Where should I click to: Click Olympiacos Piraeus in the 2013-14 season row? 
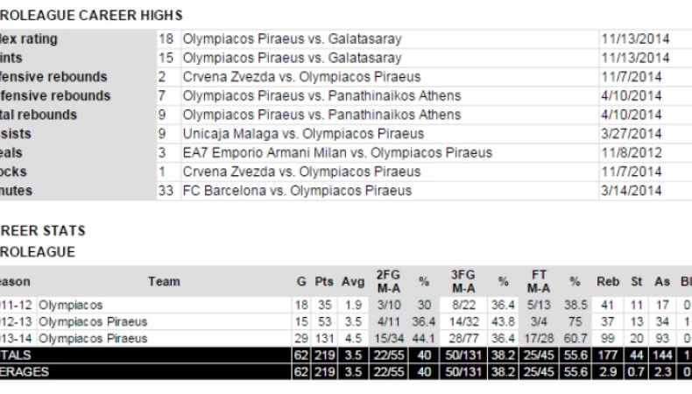pyautogui.click(x=93, y=339)
